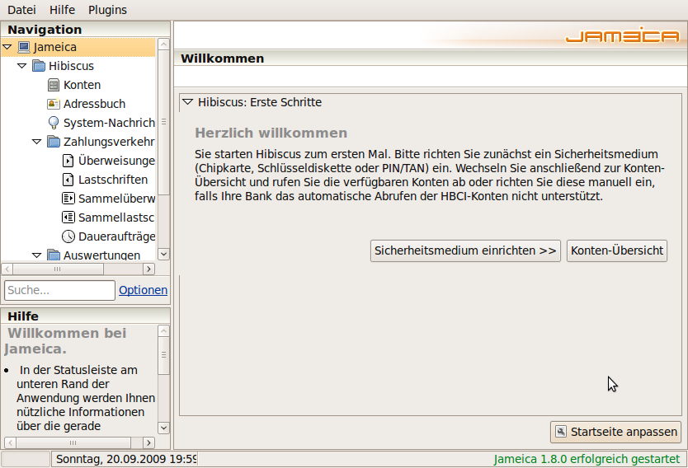Click into the Suche search field
This screenshot has width=688, height=468.
pos(59,291)
